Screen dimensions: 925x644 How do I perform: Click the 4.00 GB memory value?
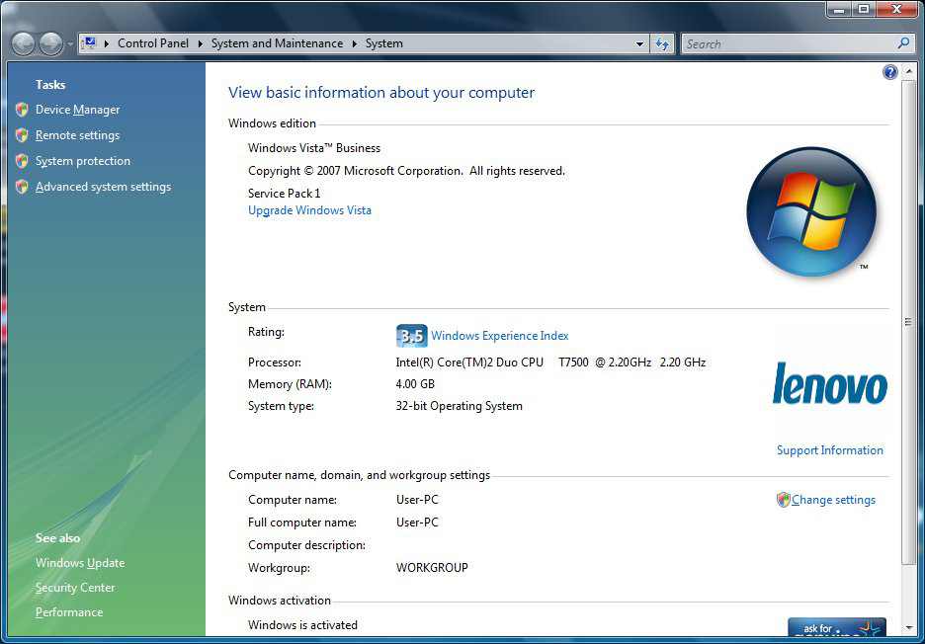tap(415, 384)
